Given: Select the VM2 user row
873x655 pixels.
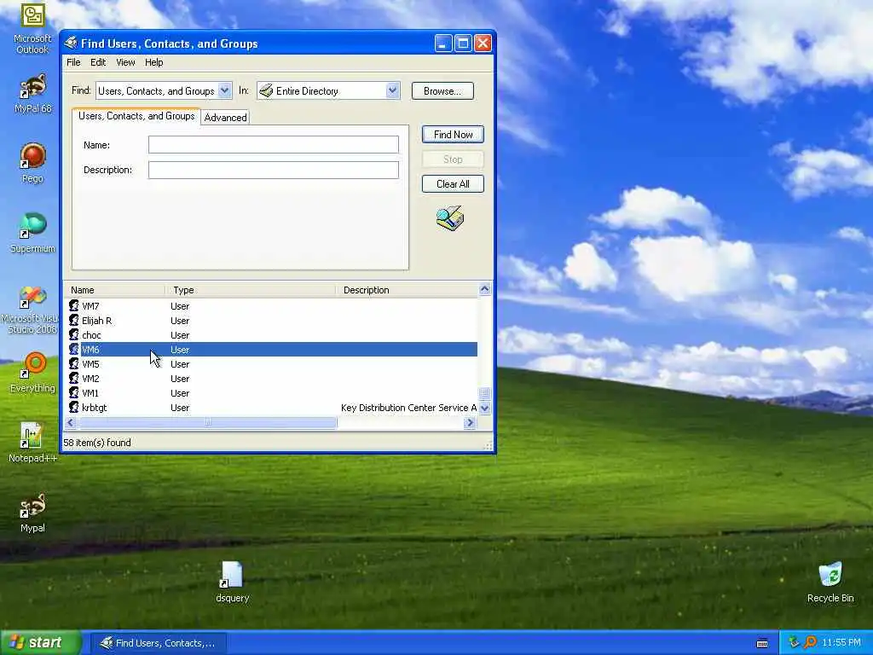Looking at the screenshot, I should (271, 378).
